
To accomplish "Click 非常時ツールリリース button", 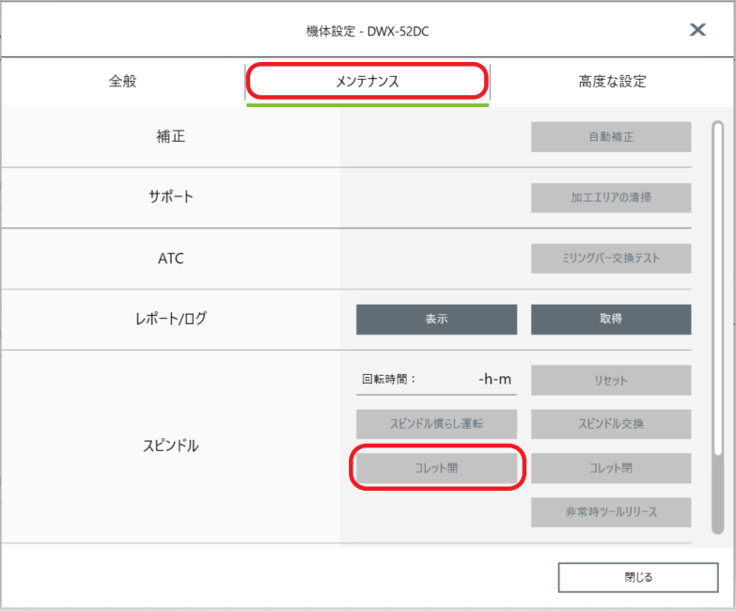I will [611, 512].
